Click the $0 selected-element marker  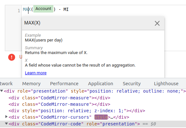coord(153,124)
